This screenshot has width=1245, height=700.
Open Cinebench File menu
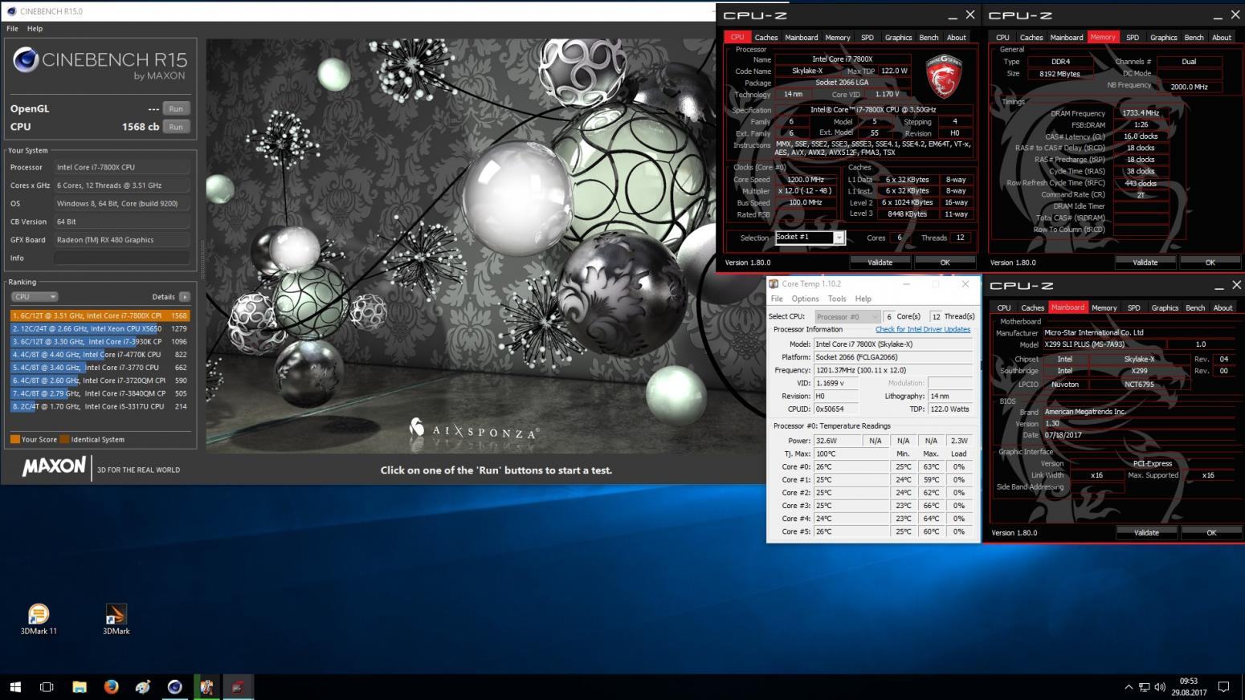[12, 28]
